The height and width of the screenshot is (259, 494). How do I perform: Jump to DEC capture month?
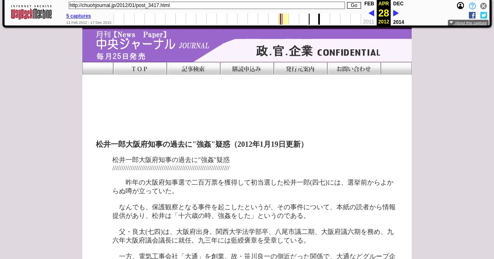coord(398,4)
